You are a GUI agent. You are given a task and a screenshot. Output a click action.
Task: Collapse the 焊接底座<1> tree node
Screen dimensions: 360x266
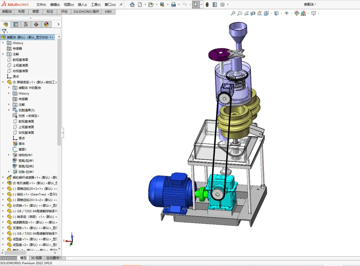[3, 82]
